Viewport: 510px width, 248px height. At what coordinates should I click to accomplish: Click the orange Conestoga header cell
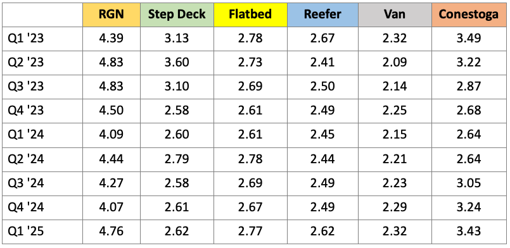point(468,15)
